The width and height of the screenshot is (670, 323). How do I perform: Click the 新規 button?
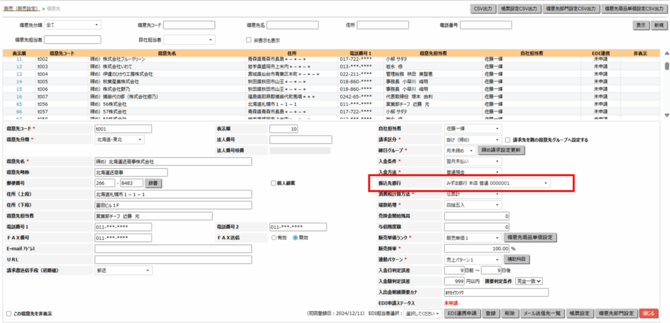pos(658,25)
